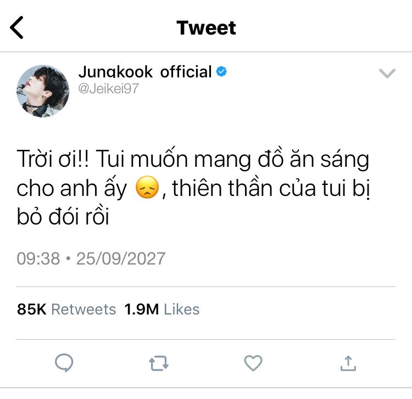
Task: Tap the 09:38 timestamp
Action: pyautogui.click(x=38, y=258)
